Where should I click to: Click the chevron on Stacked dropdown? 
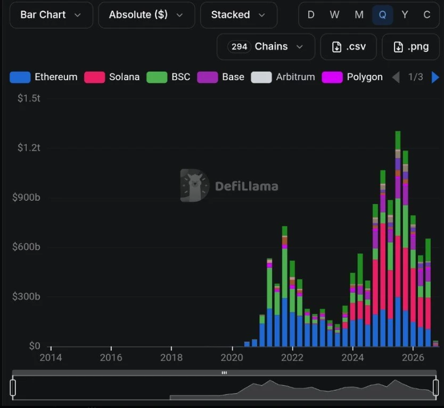point(262,15)
